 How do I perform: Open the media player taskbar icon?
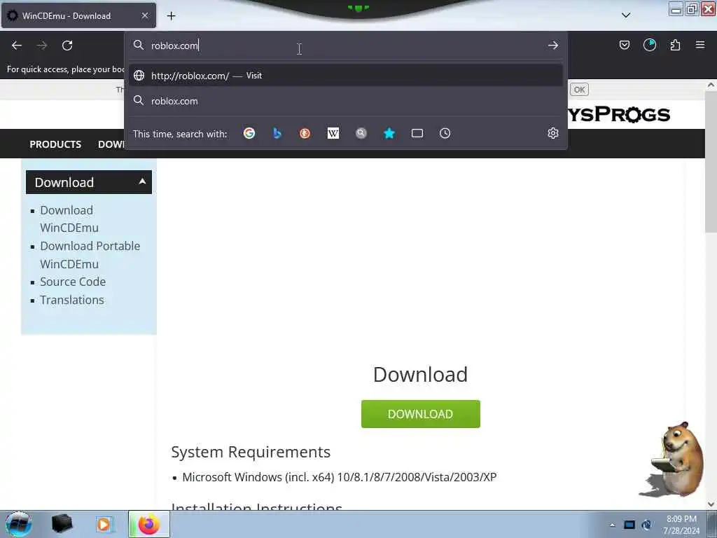point(104,524)
